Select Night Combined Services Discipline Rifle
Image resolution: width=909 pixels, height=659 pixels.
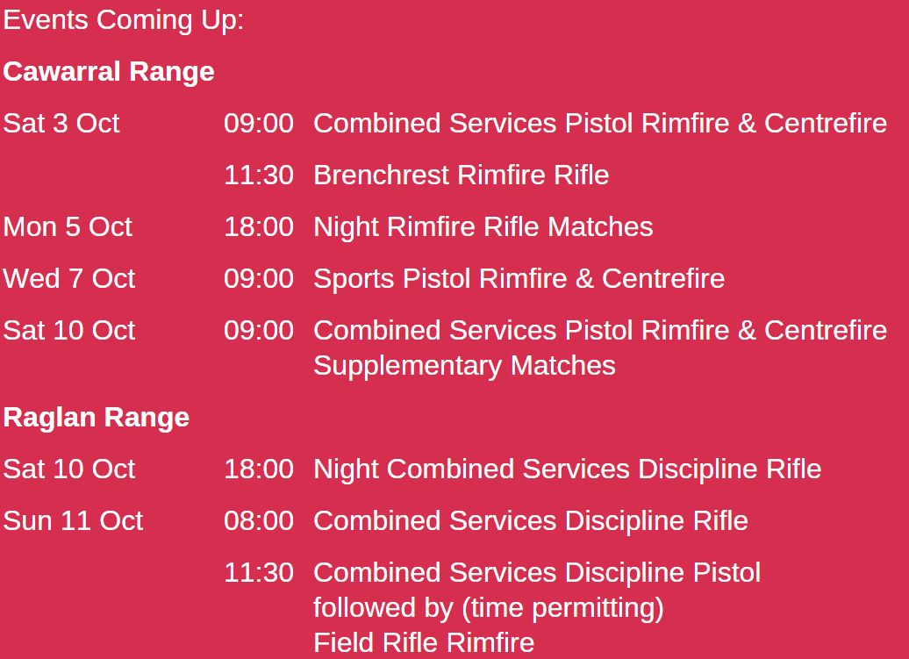click(567, 469)
